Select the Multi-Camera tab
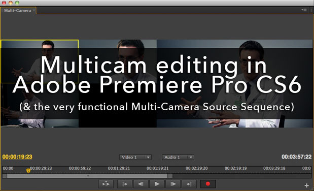The width and height of the screenshot is (314, 191). pos(18,11)
